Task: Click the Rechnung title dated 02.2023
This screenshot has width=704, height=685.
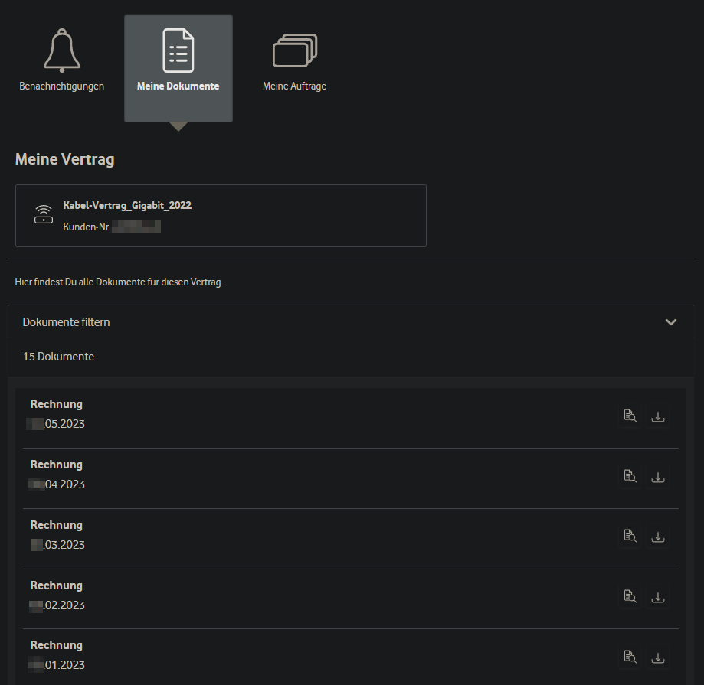Action: [x=57, y=586]
